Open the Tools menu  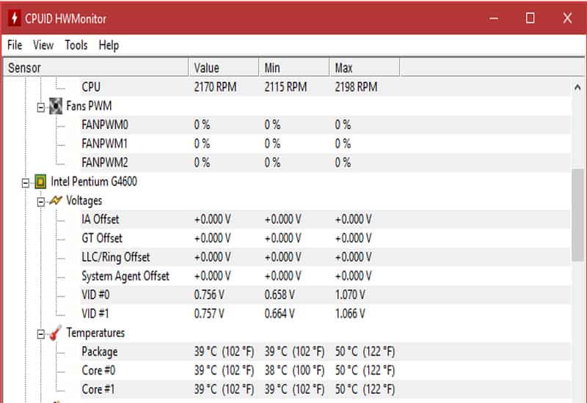(76, 45)
